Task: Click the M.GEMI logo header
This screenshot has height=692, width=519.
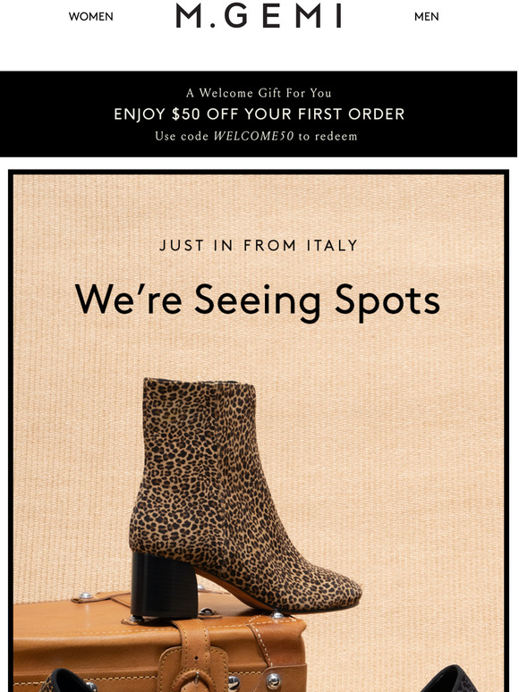Action: (x=259, y=16)
